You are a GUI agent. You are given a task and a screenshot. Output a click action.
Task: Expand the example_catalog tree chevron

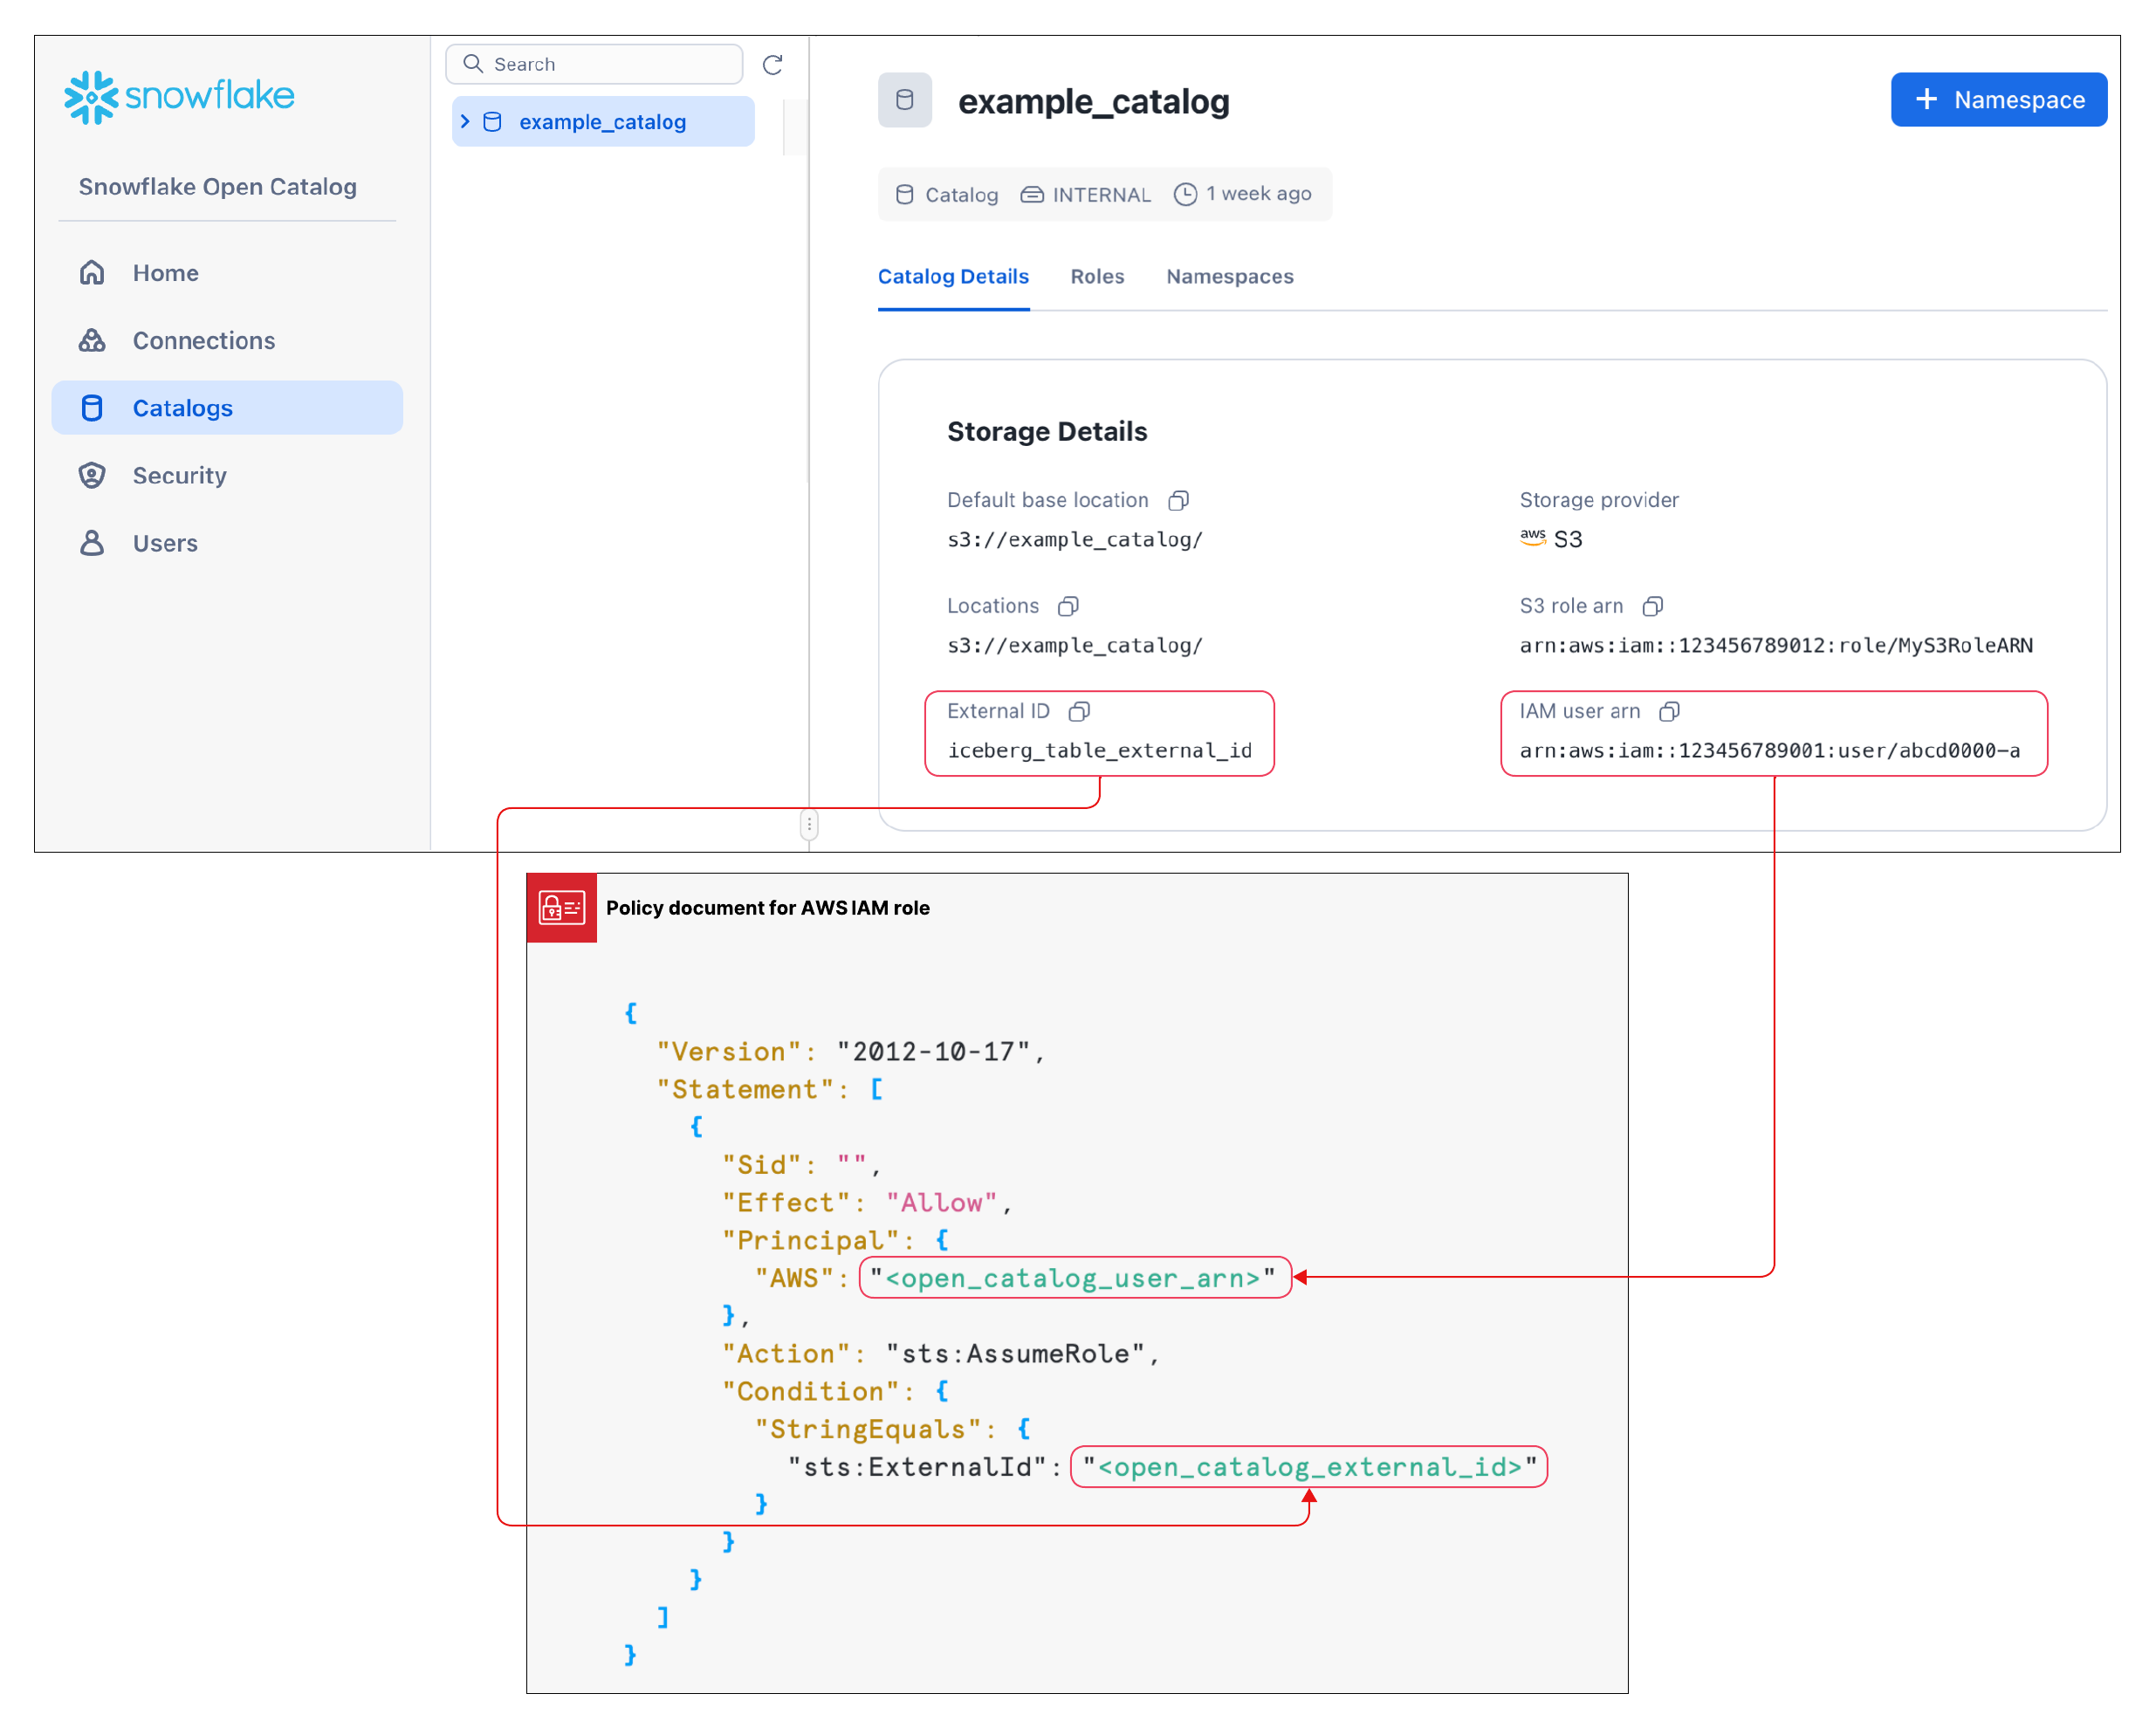[465, 121]
